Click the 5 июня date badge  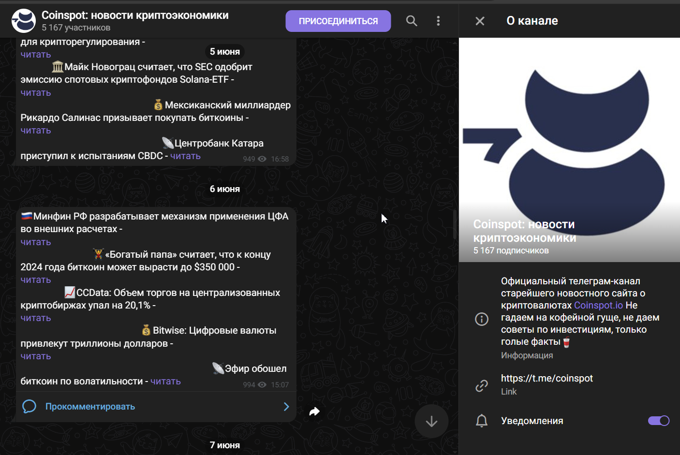coord(225,52)
